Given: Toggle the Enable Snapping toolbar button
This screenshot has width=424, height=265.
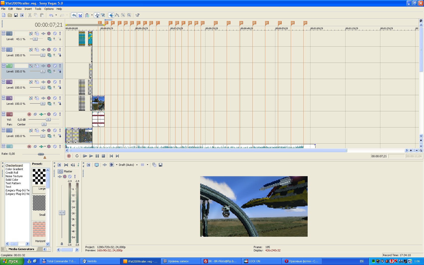Looking at the screenshot, I should 74,15.
